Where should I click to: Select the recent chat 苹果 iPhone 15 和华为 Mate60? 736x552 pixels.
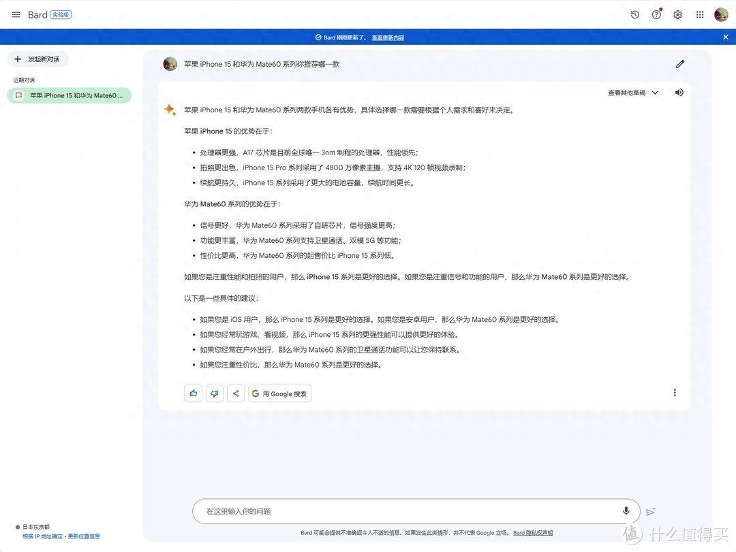pyautogui.click(x=70, y=96)
